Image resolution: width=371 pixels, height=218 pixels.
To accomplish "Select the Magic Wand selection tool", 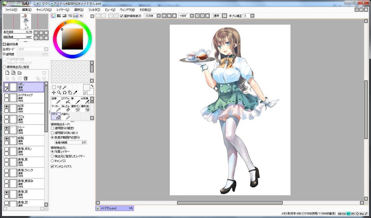I will 64,87.
